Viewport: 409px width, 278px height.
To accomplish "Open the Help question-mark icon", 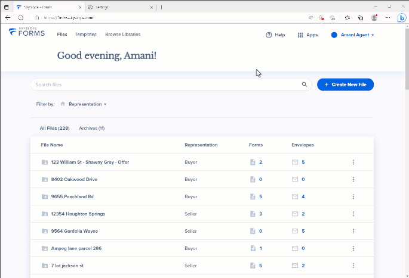I will pos(269,35).
